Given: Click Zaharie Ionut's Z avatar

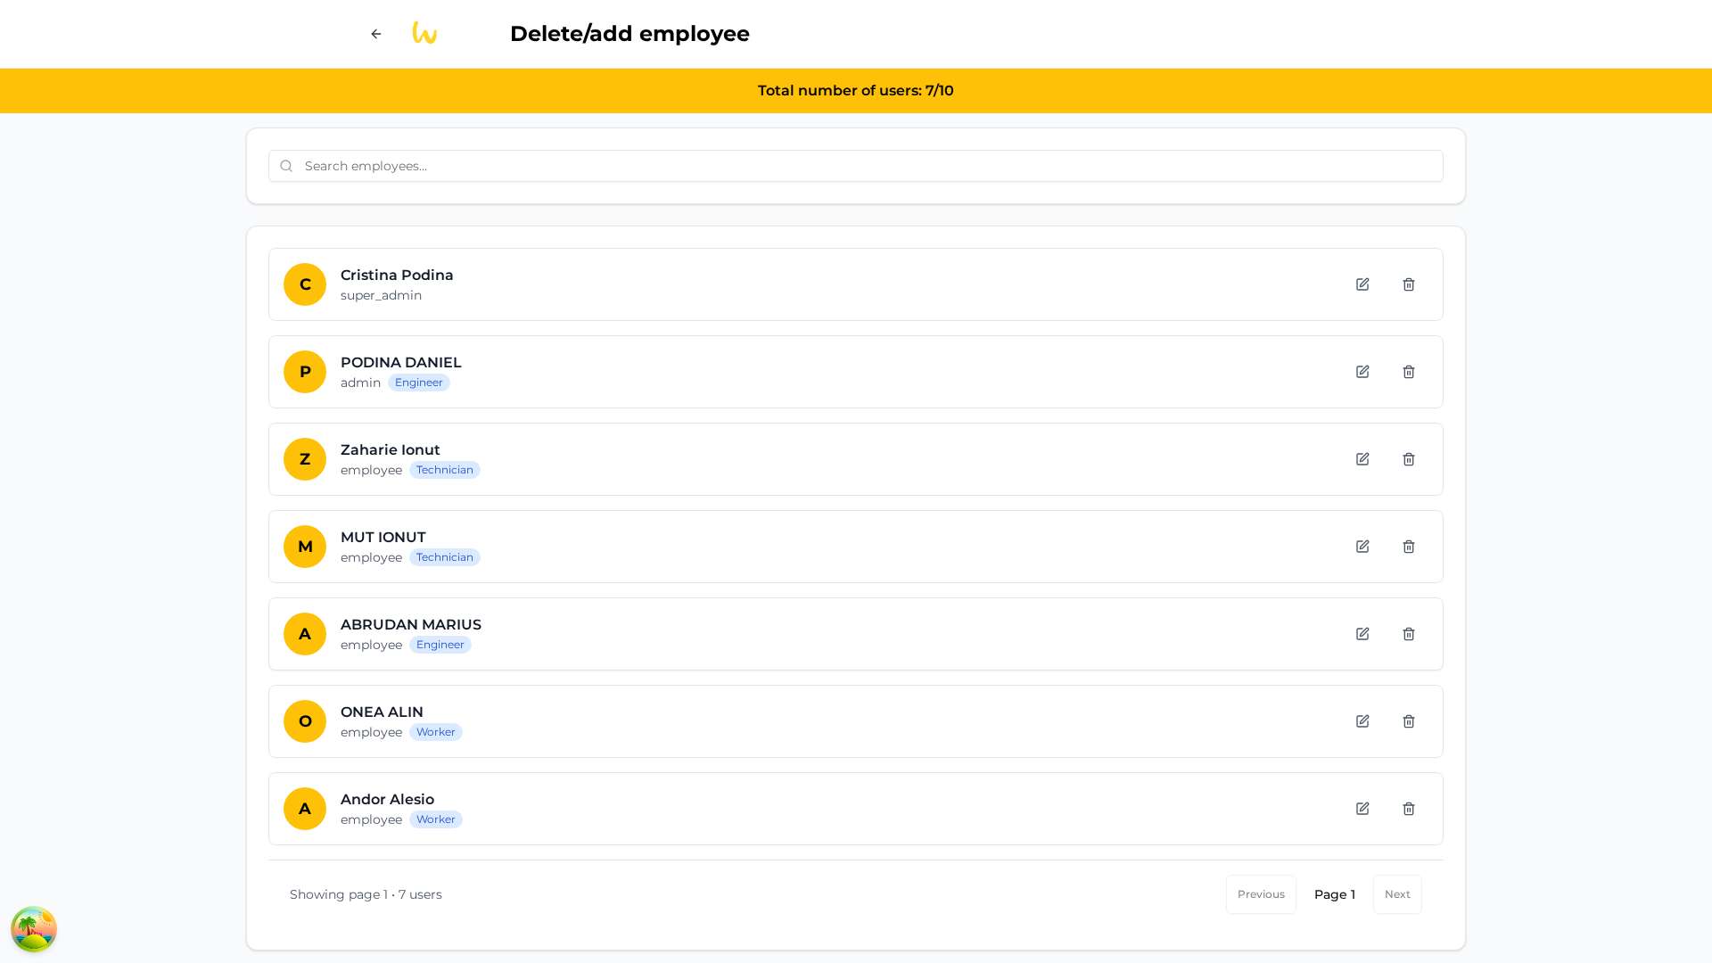Looking at the screenshot, I should (305, 459).
